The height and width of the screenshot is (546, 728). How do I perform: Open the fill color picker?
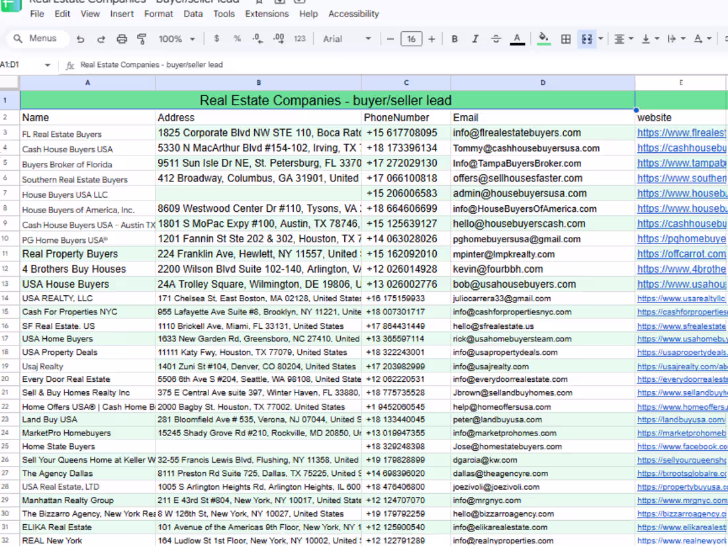pos(543,40)
